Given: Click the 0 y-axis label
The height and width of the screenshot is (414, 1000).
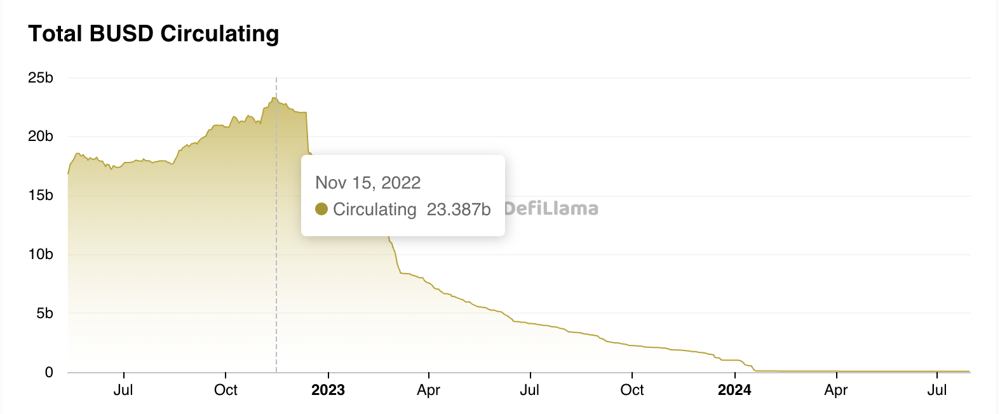Looking at the screenshot, I should 49,372.
